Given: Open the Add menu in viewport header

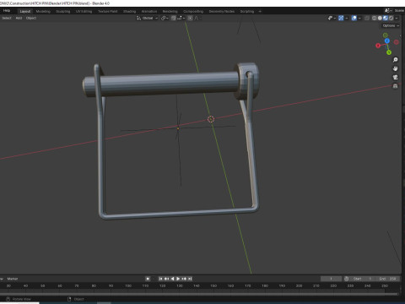Looking at the screenshot, I should point(19,18).
